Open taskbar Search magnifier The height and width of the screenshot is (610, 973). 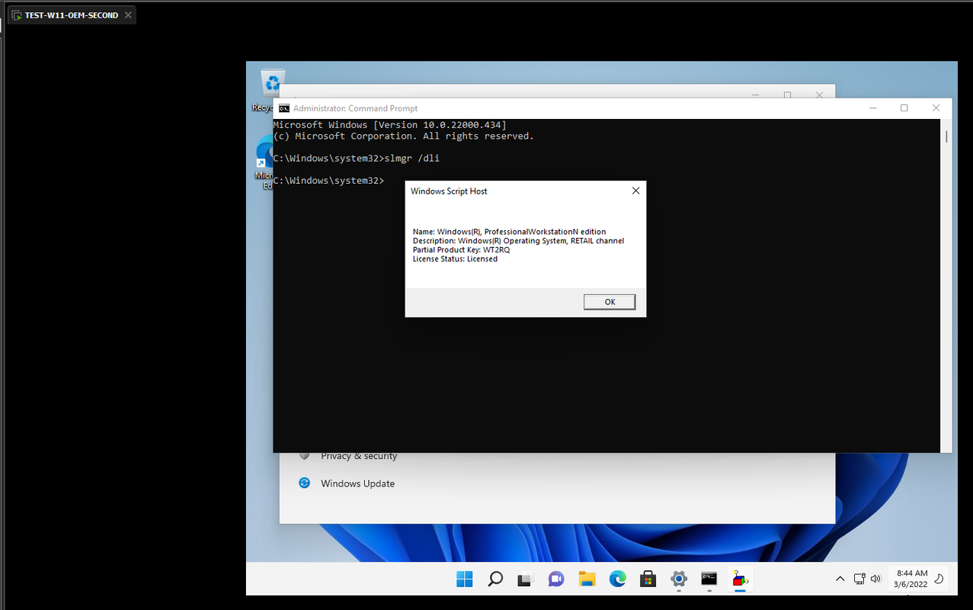(x=495, y=579)
